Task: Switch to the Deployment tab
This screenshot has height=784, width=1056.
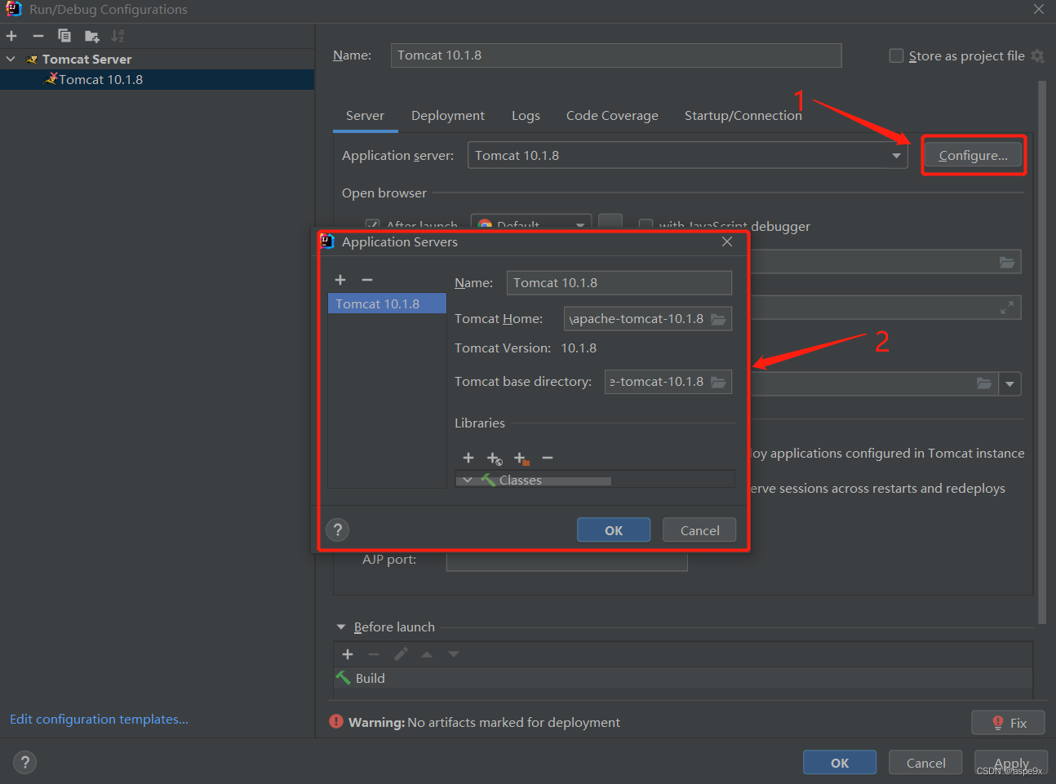Action: tap(447, 115)
